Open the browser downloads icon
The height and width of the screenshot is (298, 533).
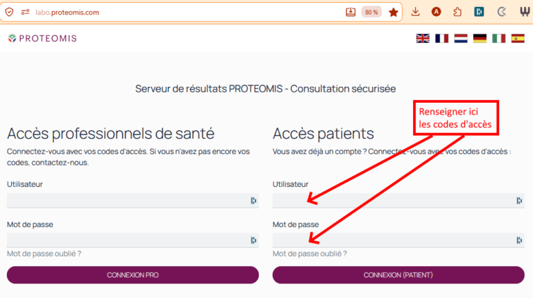click(x=416, y=12)
